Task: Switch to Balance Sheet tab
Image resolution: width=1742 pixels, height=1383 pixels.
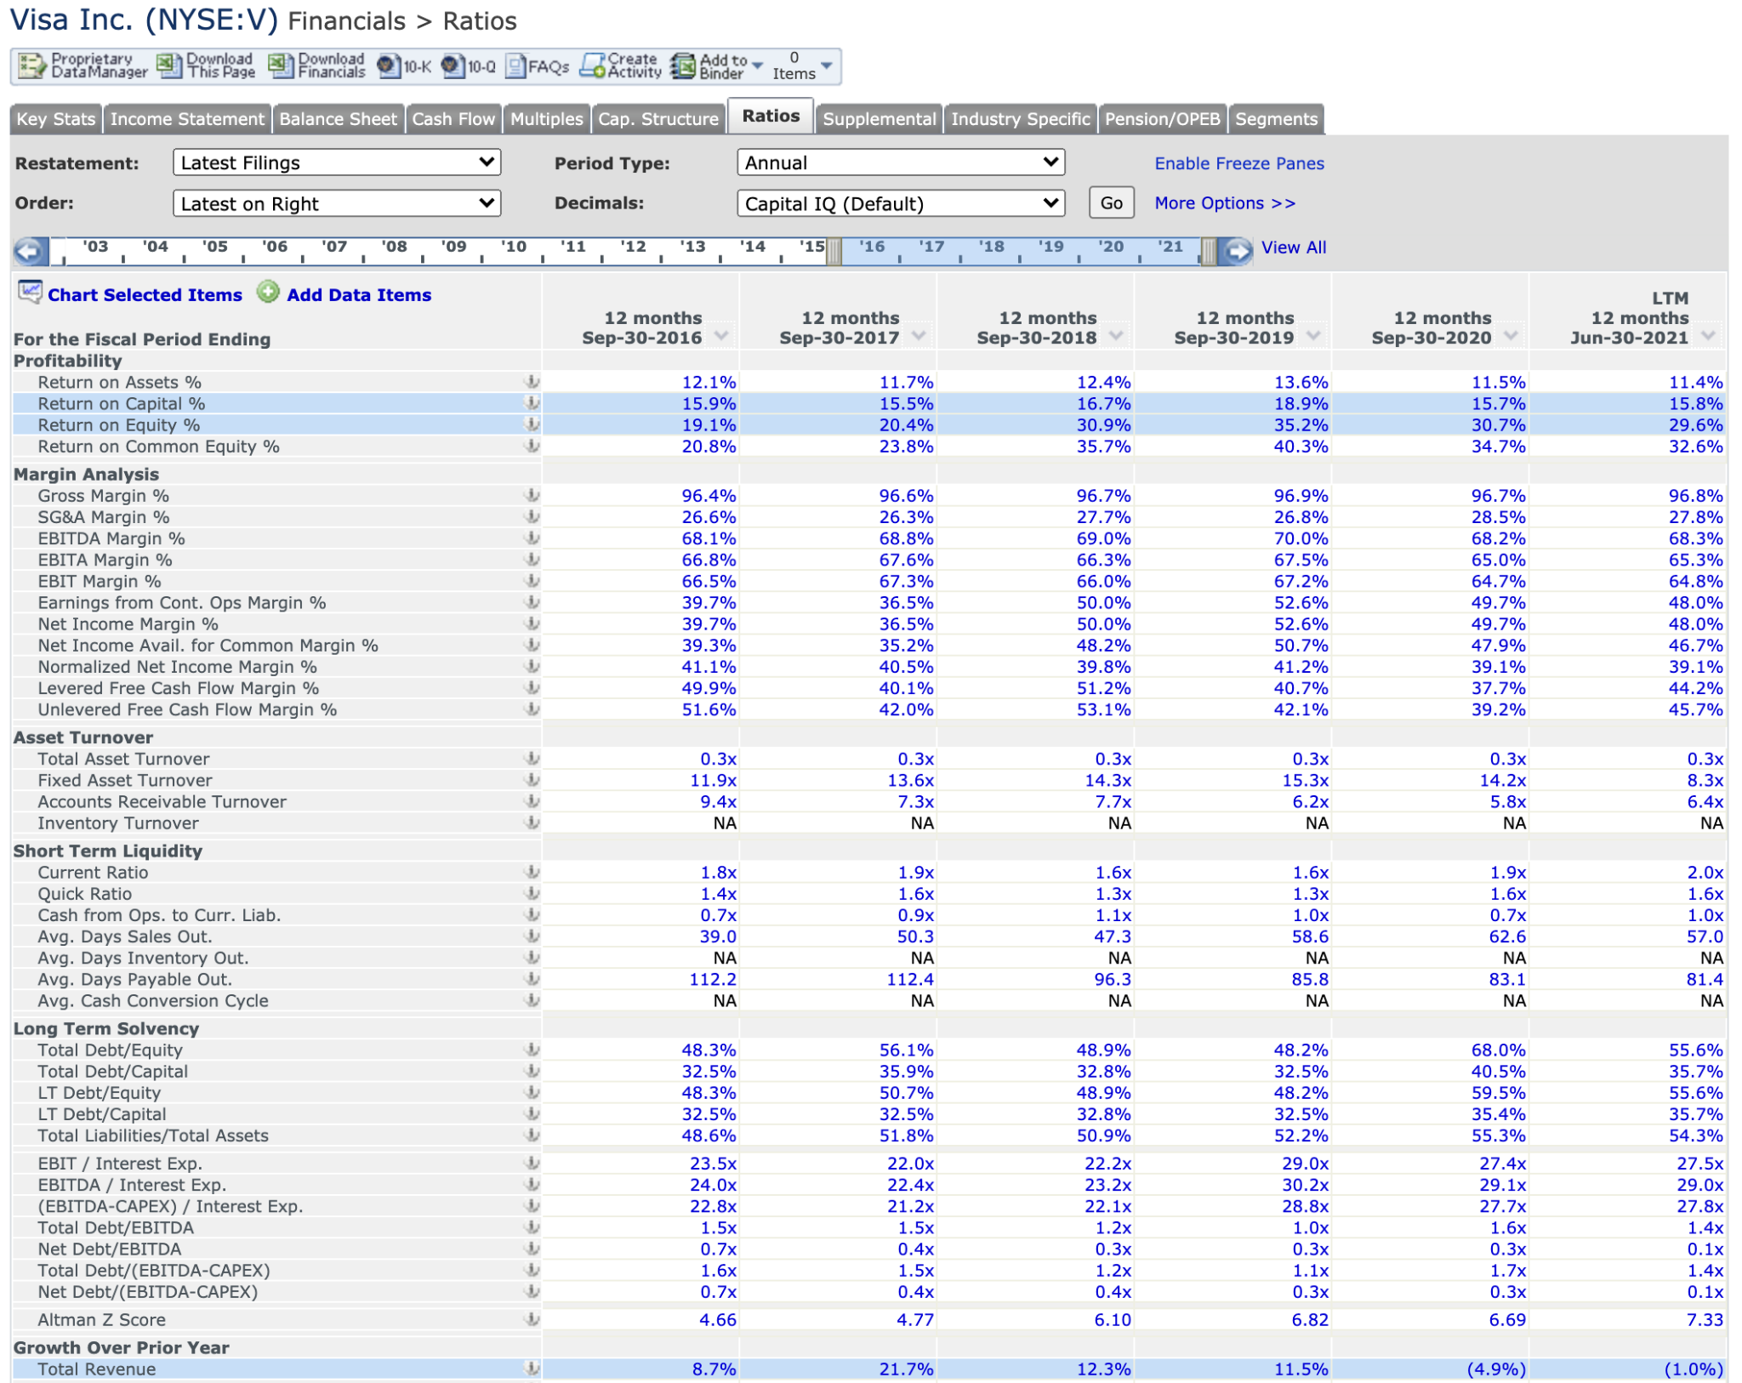Action: point(339,119)
